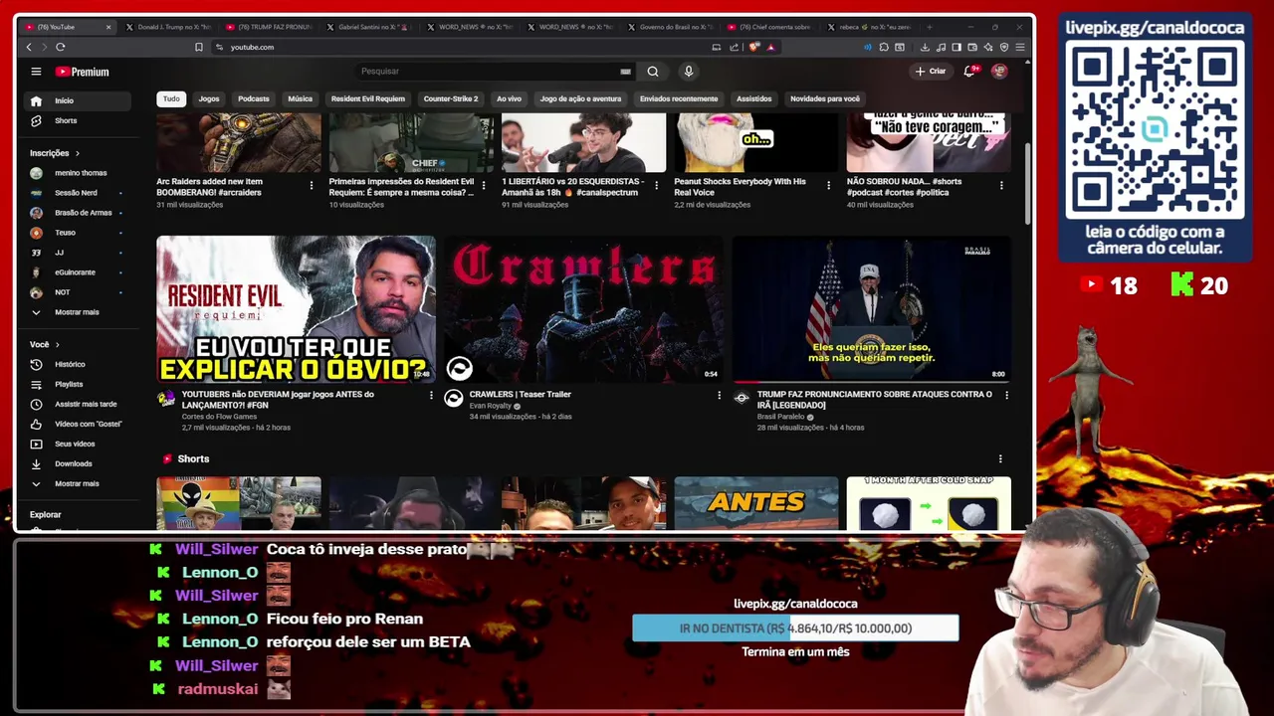Open the on-screen keyboard icon in search box
This screenshot has height=716, width=1274.
(x=625, y=72)
